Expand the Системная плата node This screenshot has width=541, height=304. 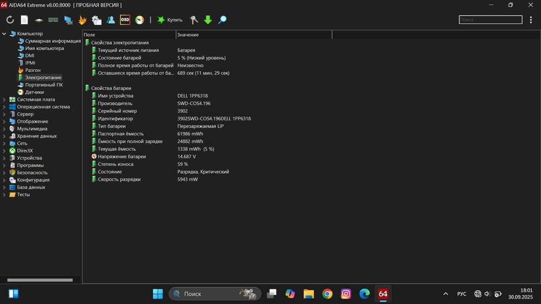[x=4, y=99]
